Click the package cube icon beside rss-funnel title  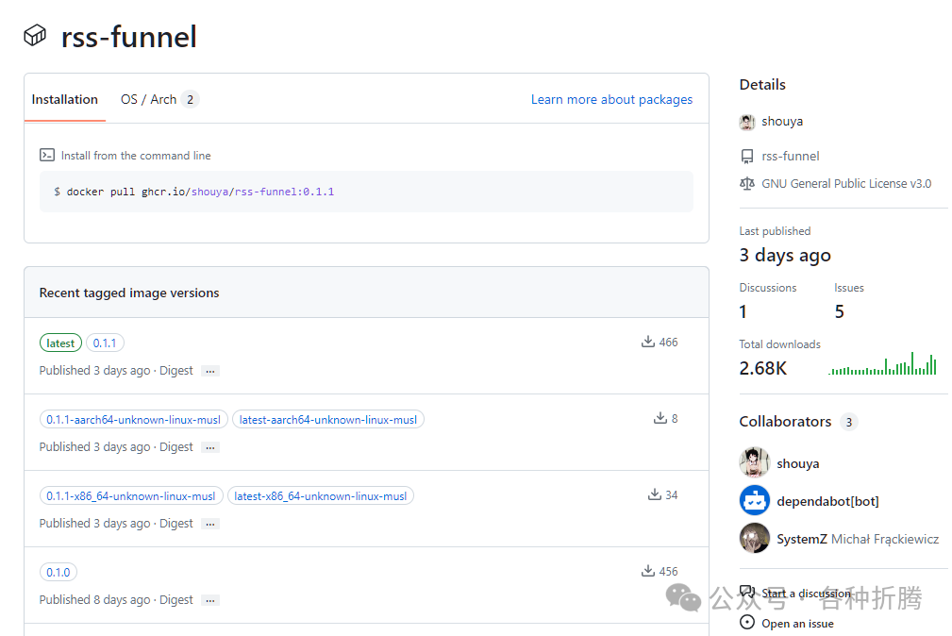coord(35,35)
